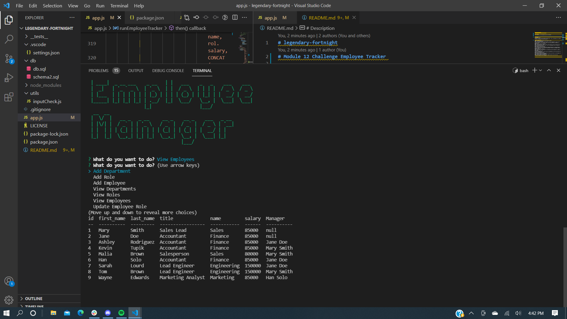Create a new terminal with the plus icon
This screenshot has width=567, height=319.
(x=534, y=70)
